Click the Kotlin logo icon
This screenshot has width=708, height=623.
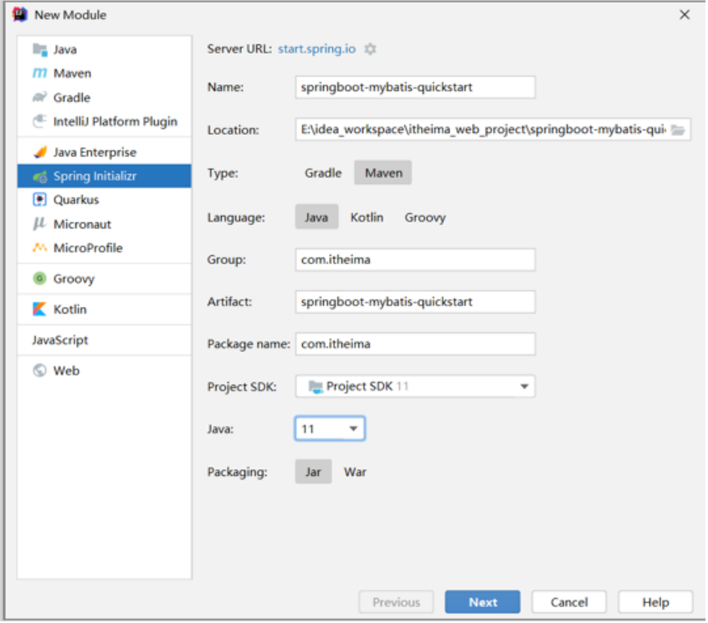(x=39, y=309)
